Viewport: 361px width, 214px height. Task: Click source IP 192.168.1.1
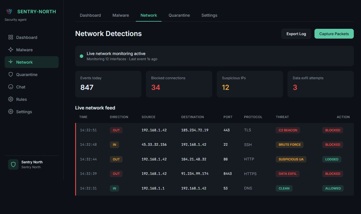153,188
